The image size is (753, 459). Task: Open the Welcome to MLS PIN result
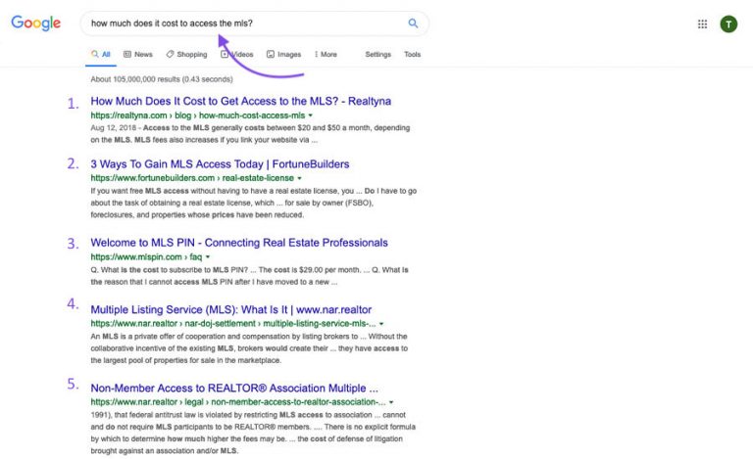click(x=239, y=243)
